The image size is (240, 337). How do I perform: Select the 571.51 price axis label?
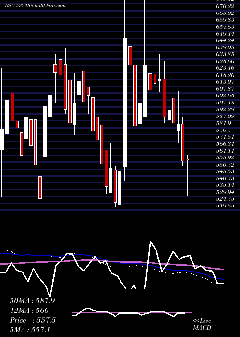(x=225, y=137)
